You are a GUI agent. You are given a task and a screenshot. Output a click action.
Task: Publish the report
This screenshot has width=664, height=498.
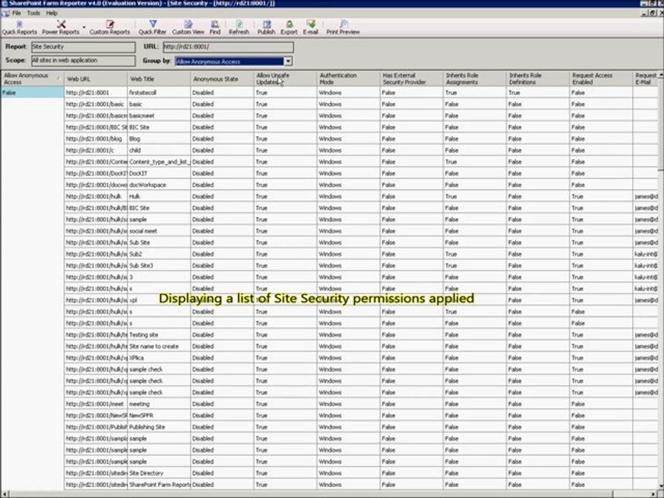[266, 28]
